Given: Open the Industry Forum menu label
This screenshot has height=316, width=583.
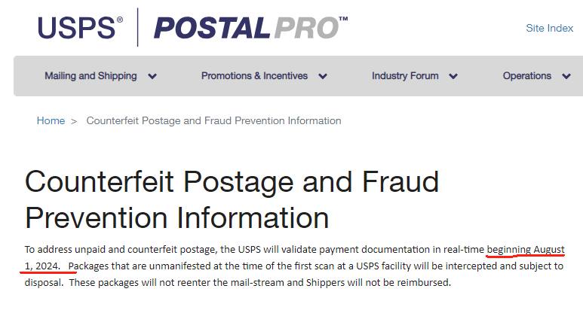Looking at the screenshot, I should [x=405, y=76].
